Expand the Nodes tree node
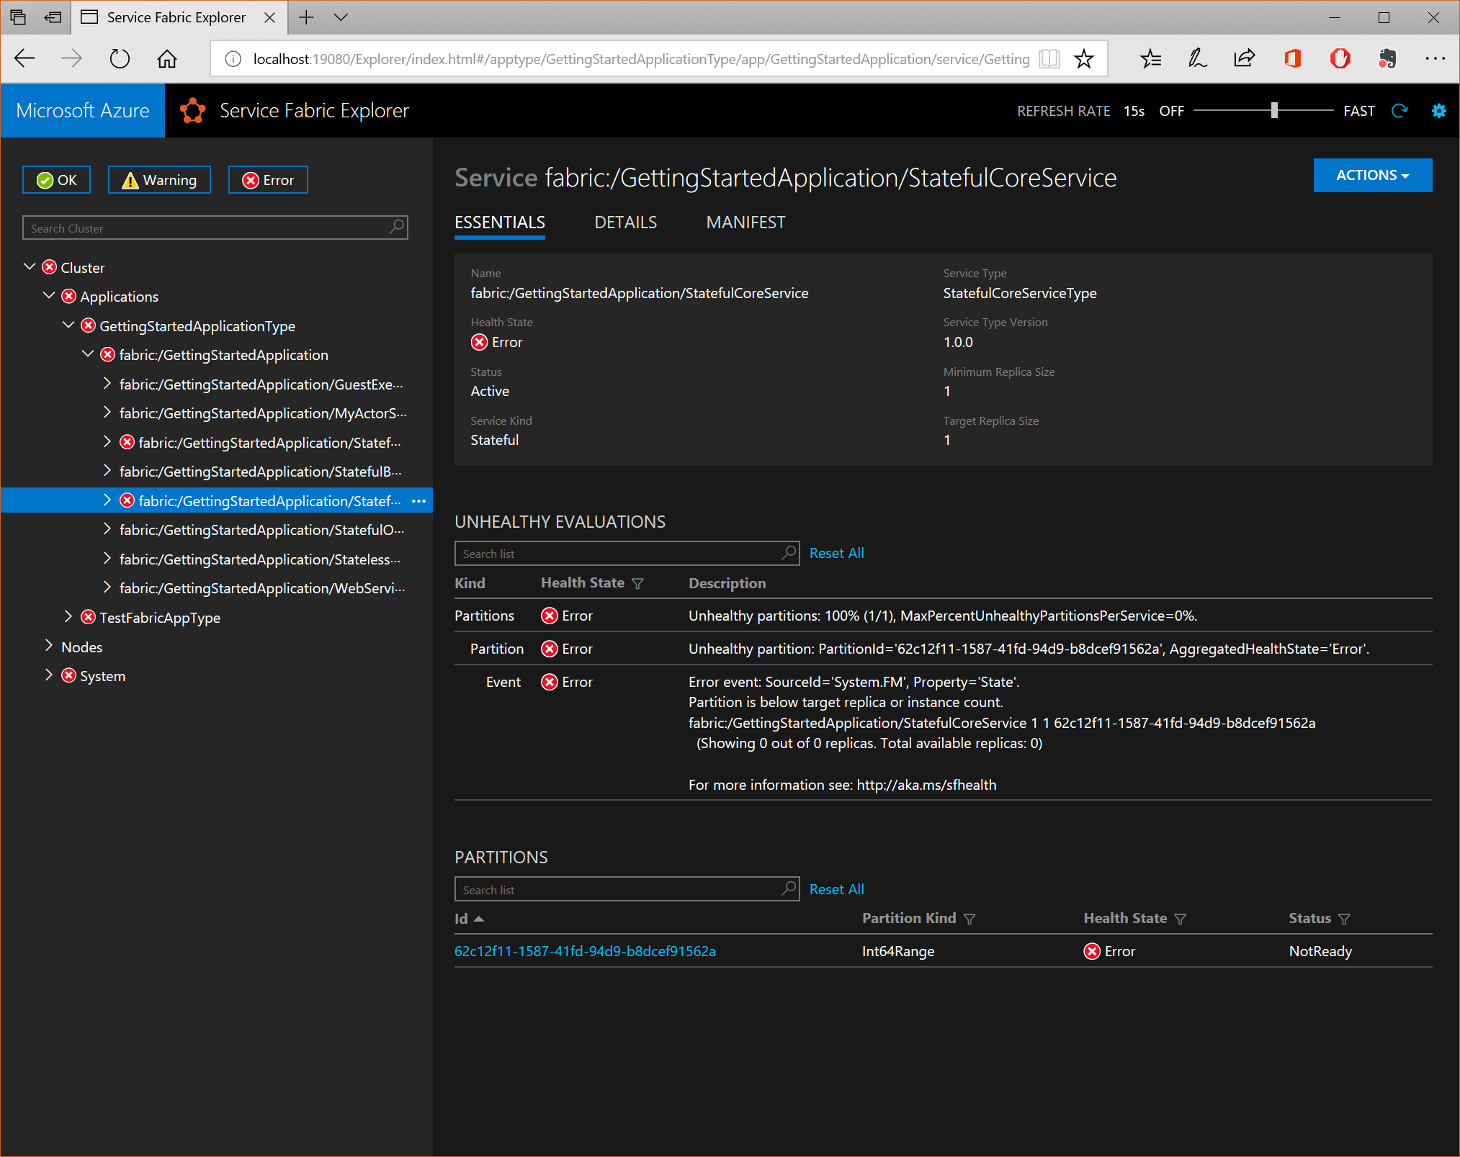1460x1157 pixels. tap(49, 647)
